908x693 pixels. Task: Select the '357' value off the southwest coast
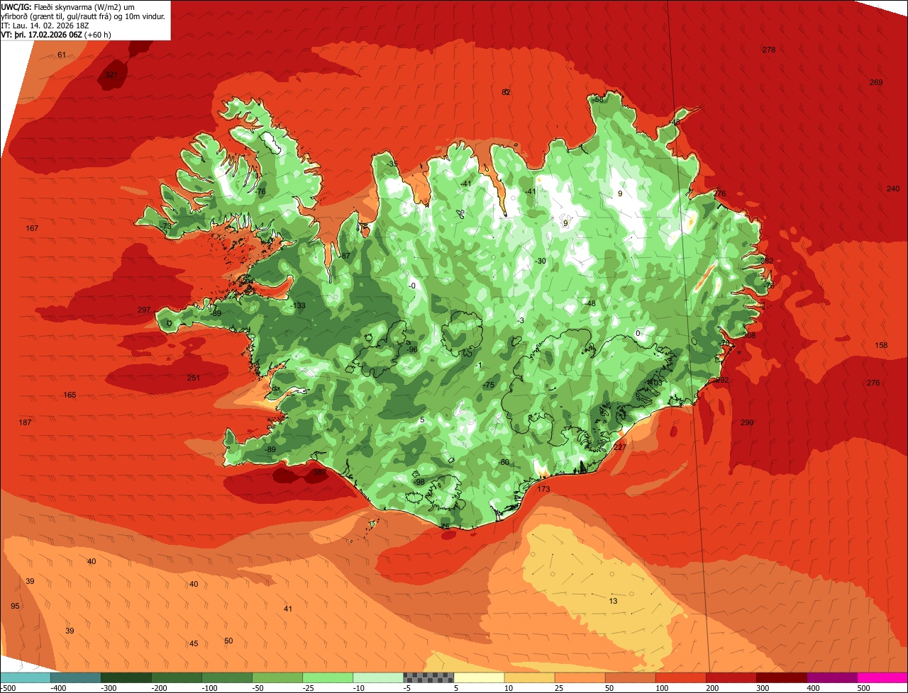click(320, 472)
